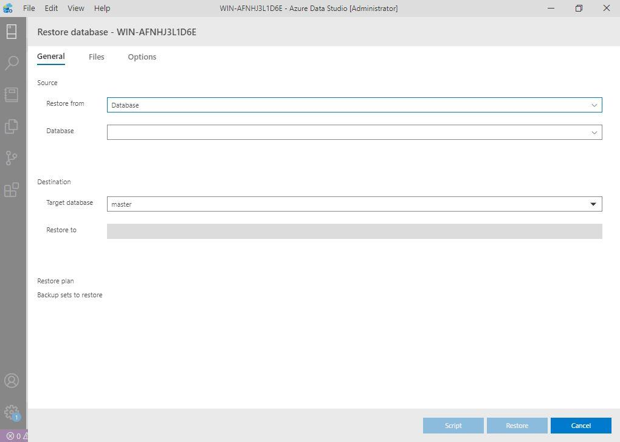Click the 'Backup sets to restore' label
620x442 pixels.
pyautogui.click(x=69, y=295)
